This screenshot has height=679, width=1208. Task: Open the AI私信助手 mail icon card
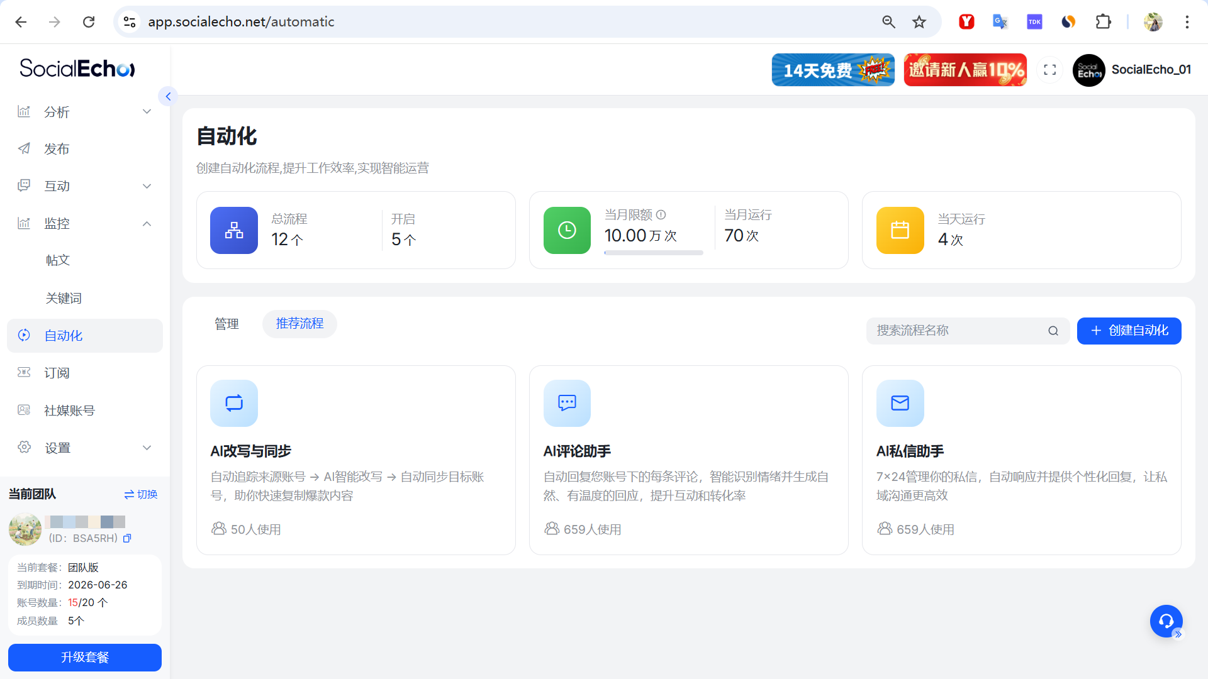[x=900, y=403]
